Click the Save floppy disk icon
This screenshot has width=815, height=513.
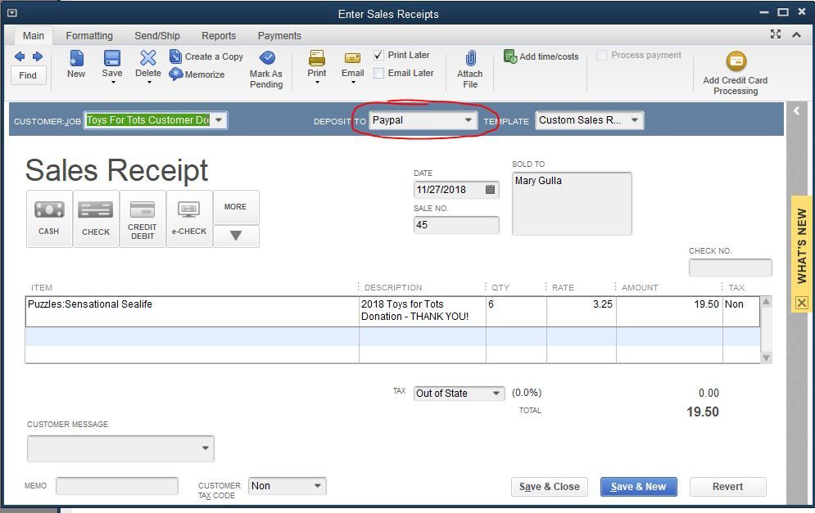pos(111,57)
